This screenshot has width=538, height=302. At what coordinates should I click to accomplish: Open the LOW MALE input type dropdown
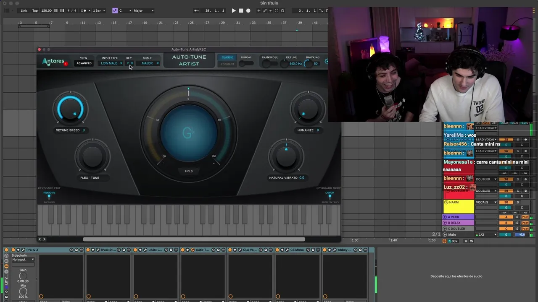(111, 63)
